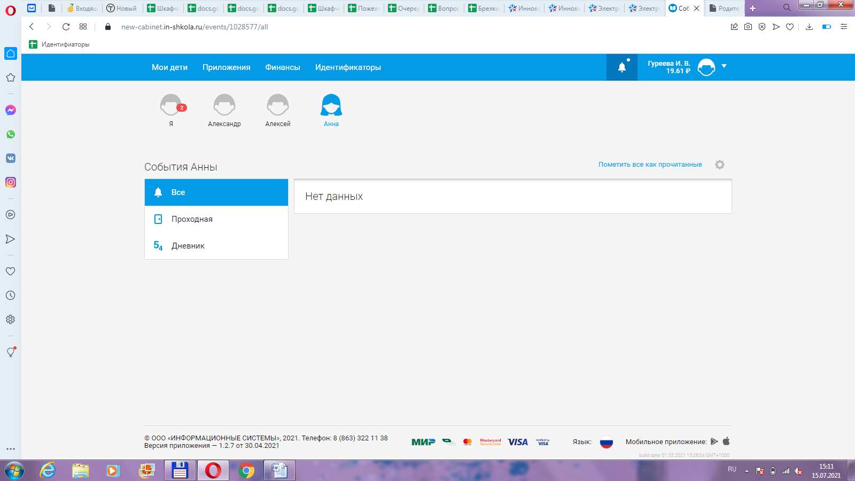This screenshot has height=481, width=855.
Task: Open the Opera main menu button
Action: pos(11,11)
